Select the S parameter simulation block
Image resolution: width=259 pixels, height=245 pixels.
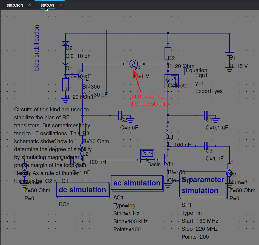203,185
